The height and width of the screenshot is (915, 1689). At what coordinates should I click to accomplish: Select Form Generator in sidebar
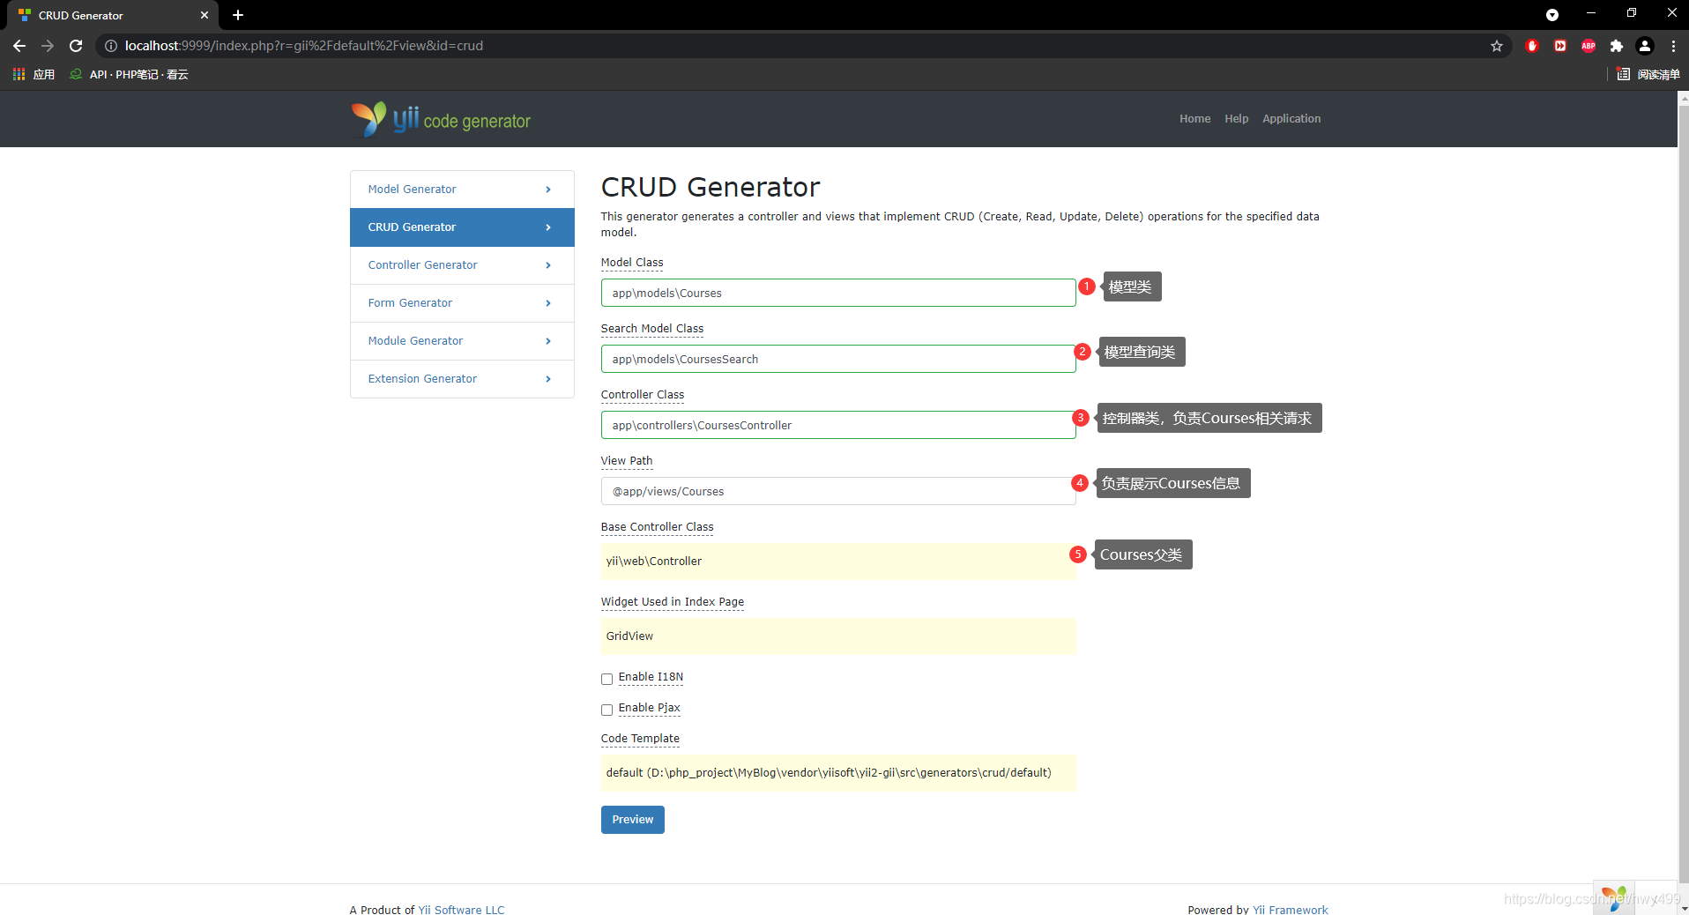click(x=462, y=303)
